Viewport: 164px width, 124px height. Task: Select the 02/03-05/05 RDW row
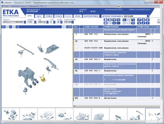click(117, 49)
